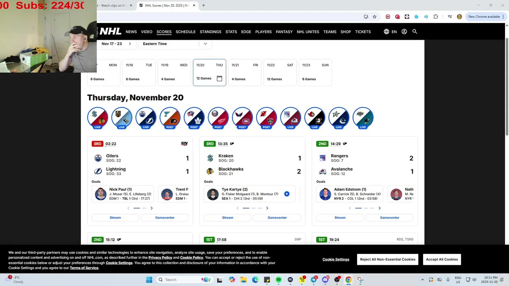Image resolution: width=509 pixels, height=286 pixels.
Task: Open the site search magnifier icon
Action: tap(415, 31)
